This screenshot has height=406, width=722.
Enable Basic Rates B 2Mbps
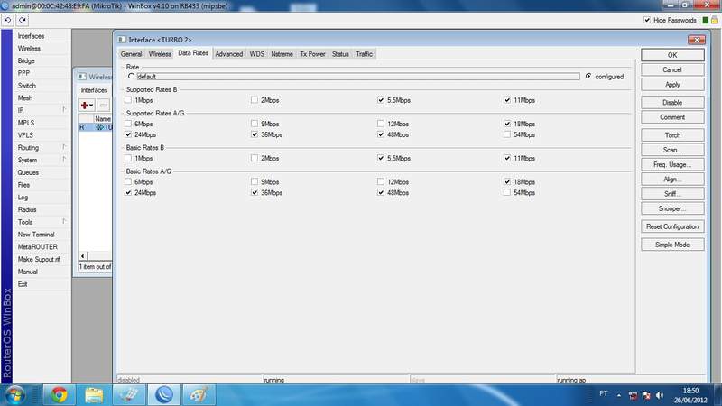[255, 158]
